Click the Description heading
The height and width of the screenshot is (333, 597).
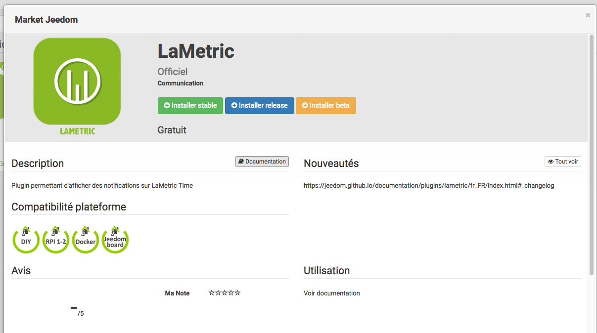coord(38,164)
